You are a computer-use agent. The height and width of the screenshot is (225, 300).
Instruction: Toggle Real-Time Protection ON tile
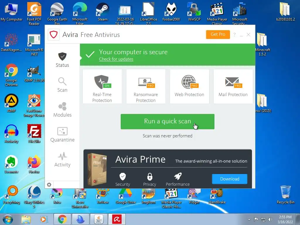click(x=102, y=86)
